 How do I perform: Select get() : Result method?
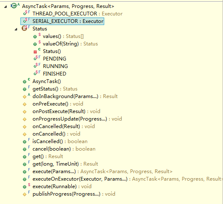click(x=48, y=156)
